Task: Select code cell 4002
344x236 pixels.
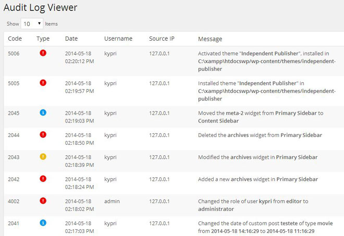Action: pyautogui.click(x=14, y=201)
